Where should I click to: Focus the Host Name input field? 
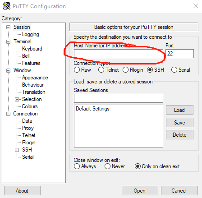point(119,54)
